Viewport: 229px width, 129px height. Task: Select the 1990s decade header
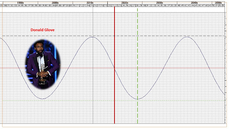click(20, 3)
